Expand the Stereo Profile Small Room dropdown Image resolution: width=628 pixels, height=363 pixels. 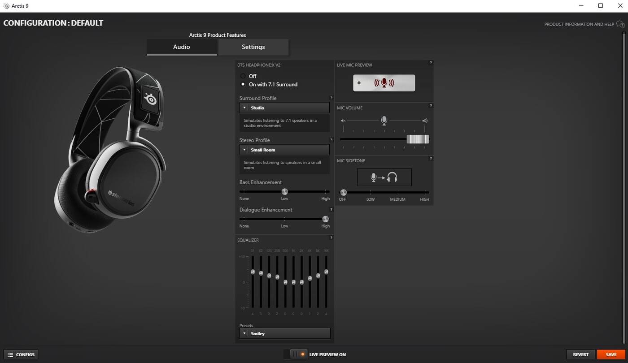pos(284,150)
